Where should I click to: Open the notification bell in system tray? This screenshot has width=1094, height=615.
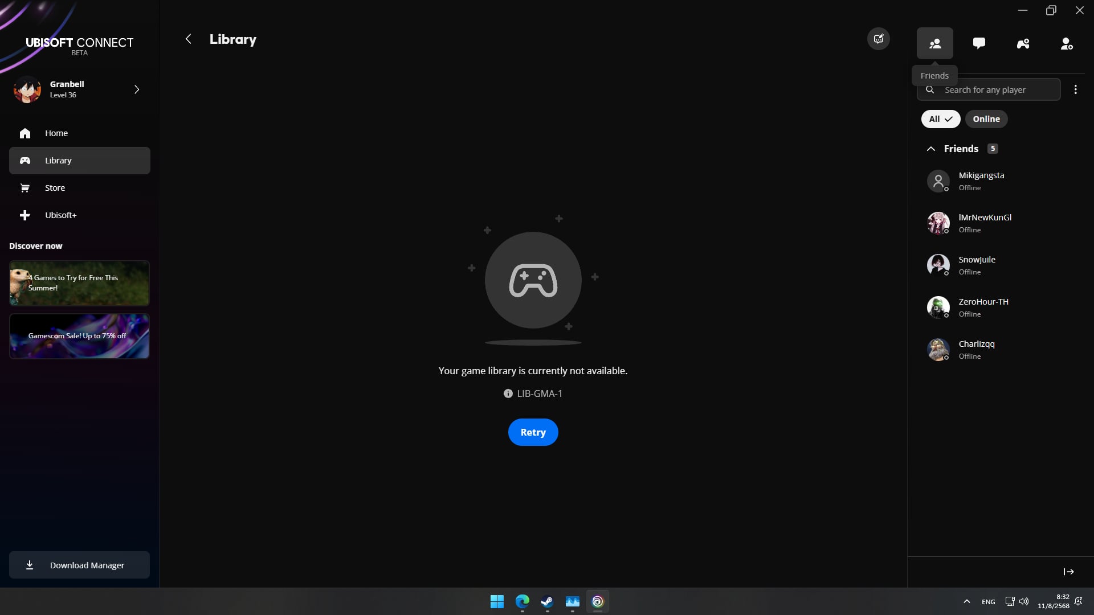click(1078, 601)
